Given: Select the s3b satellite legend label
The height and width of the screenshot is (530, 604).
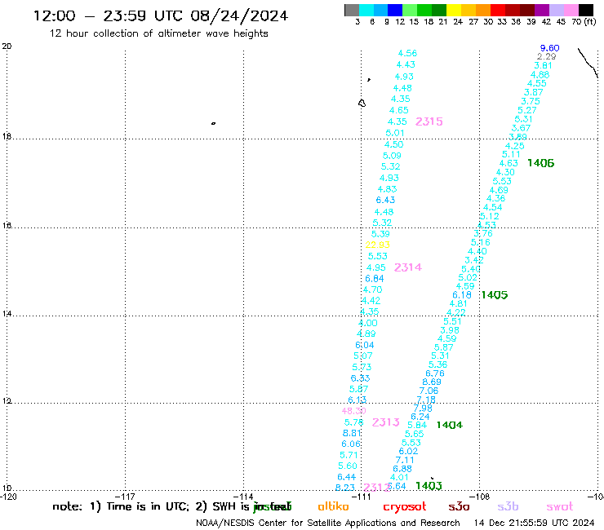Looking at the screenshot, I should point(508,506).
